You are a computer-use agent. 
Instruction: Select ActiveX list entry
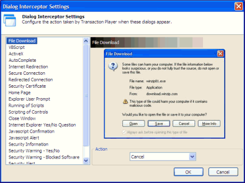click(16, 54)
